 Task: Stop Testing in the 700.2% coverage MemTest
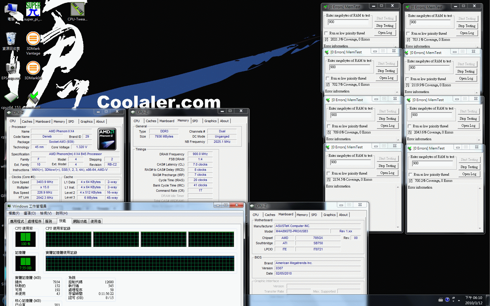click(x=469, y=167)
